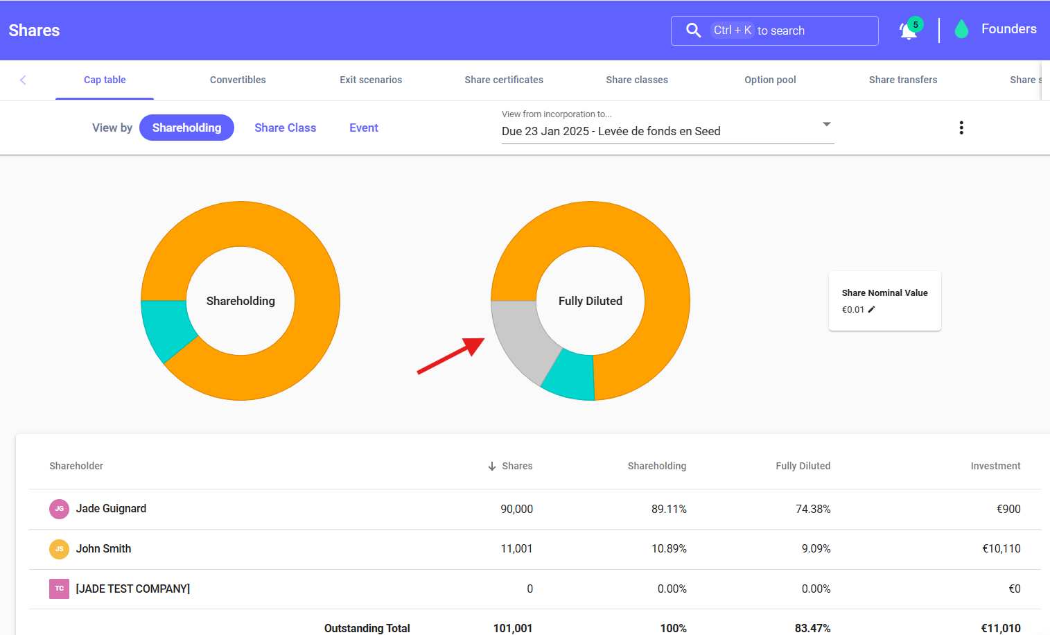Open the Option pool tab
The image size is (1050, 635).
pos(770,80)
